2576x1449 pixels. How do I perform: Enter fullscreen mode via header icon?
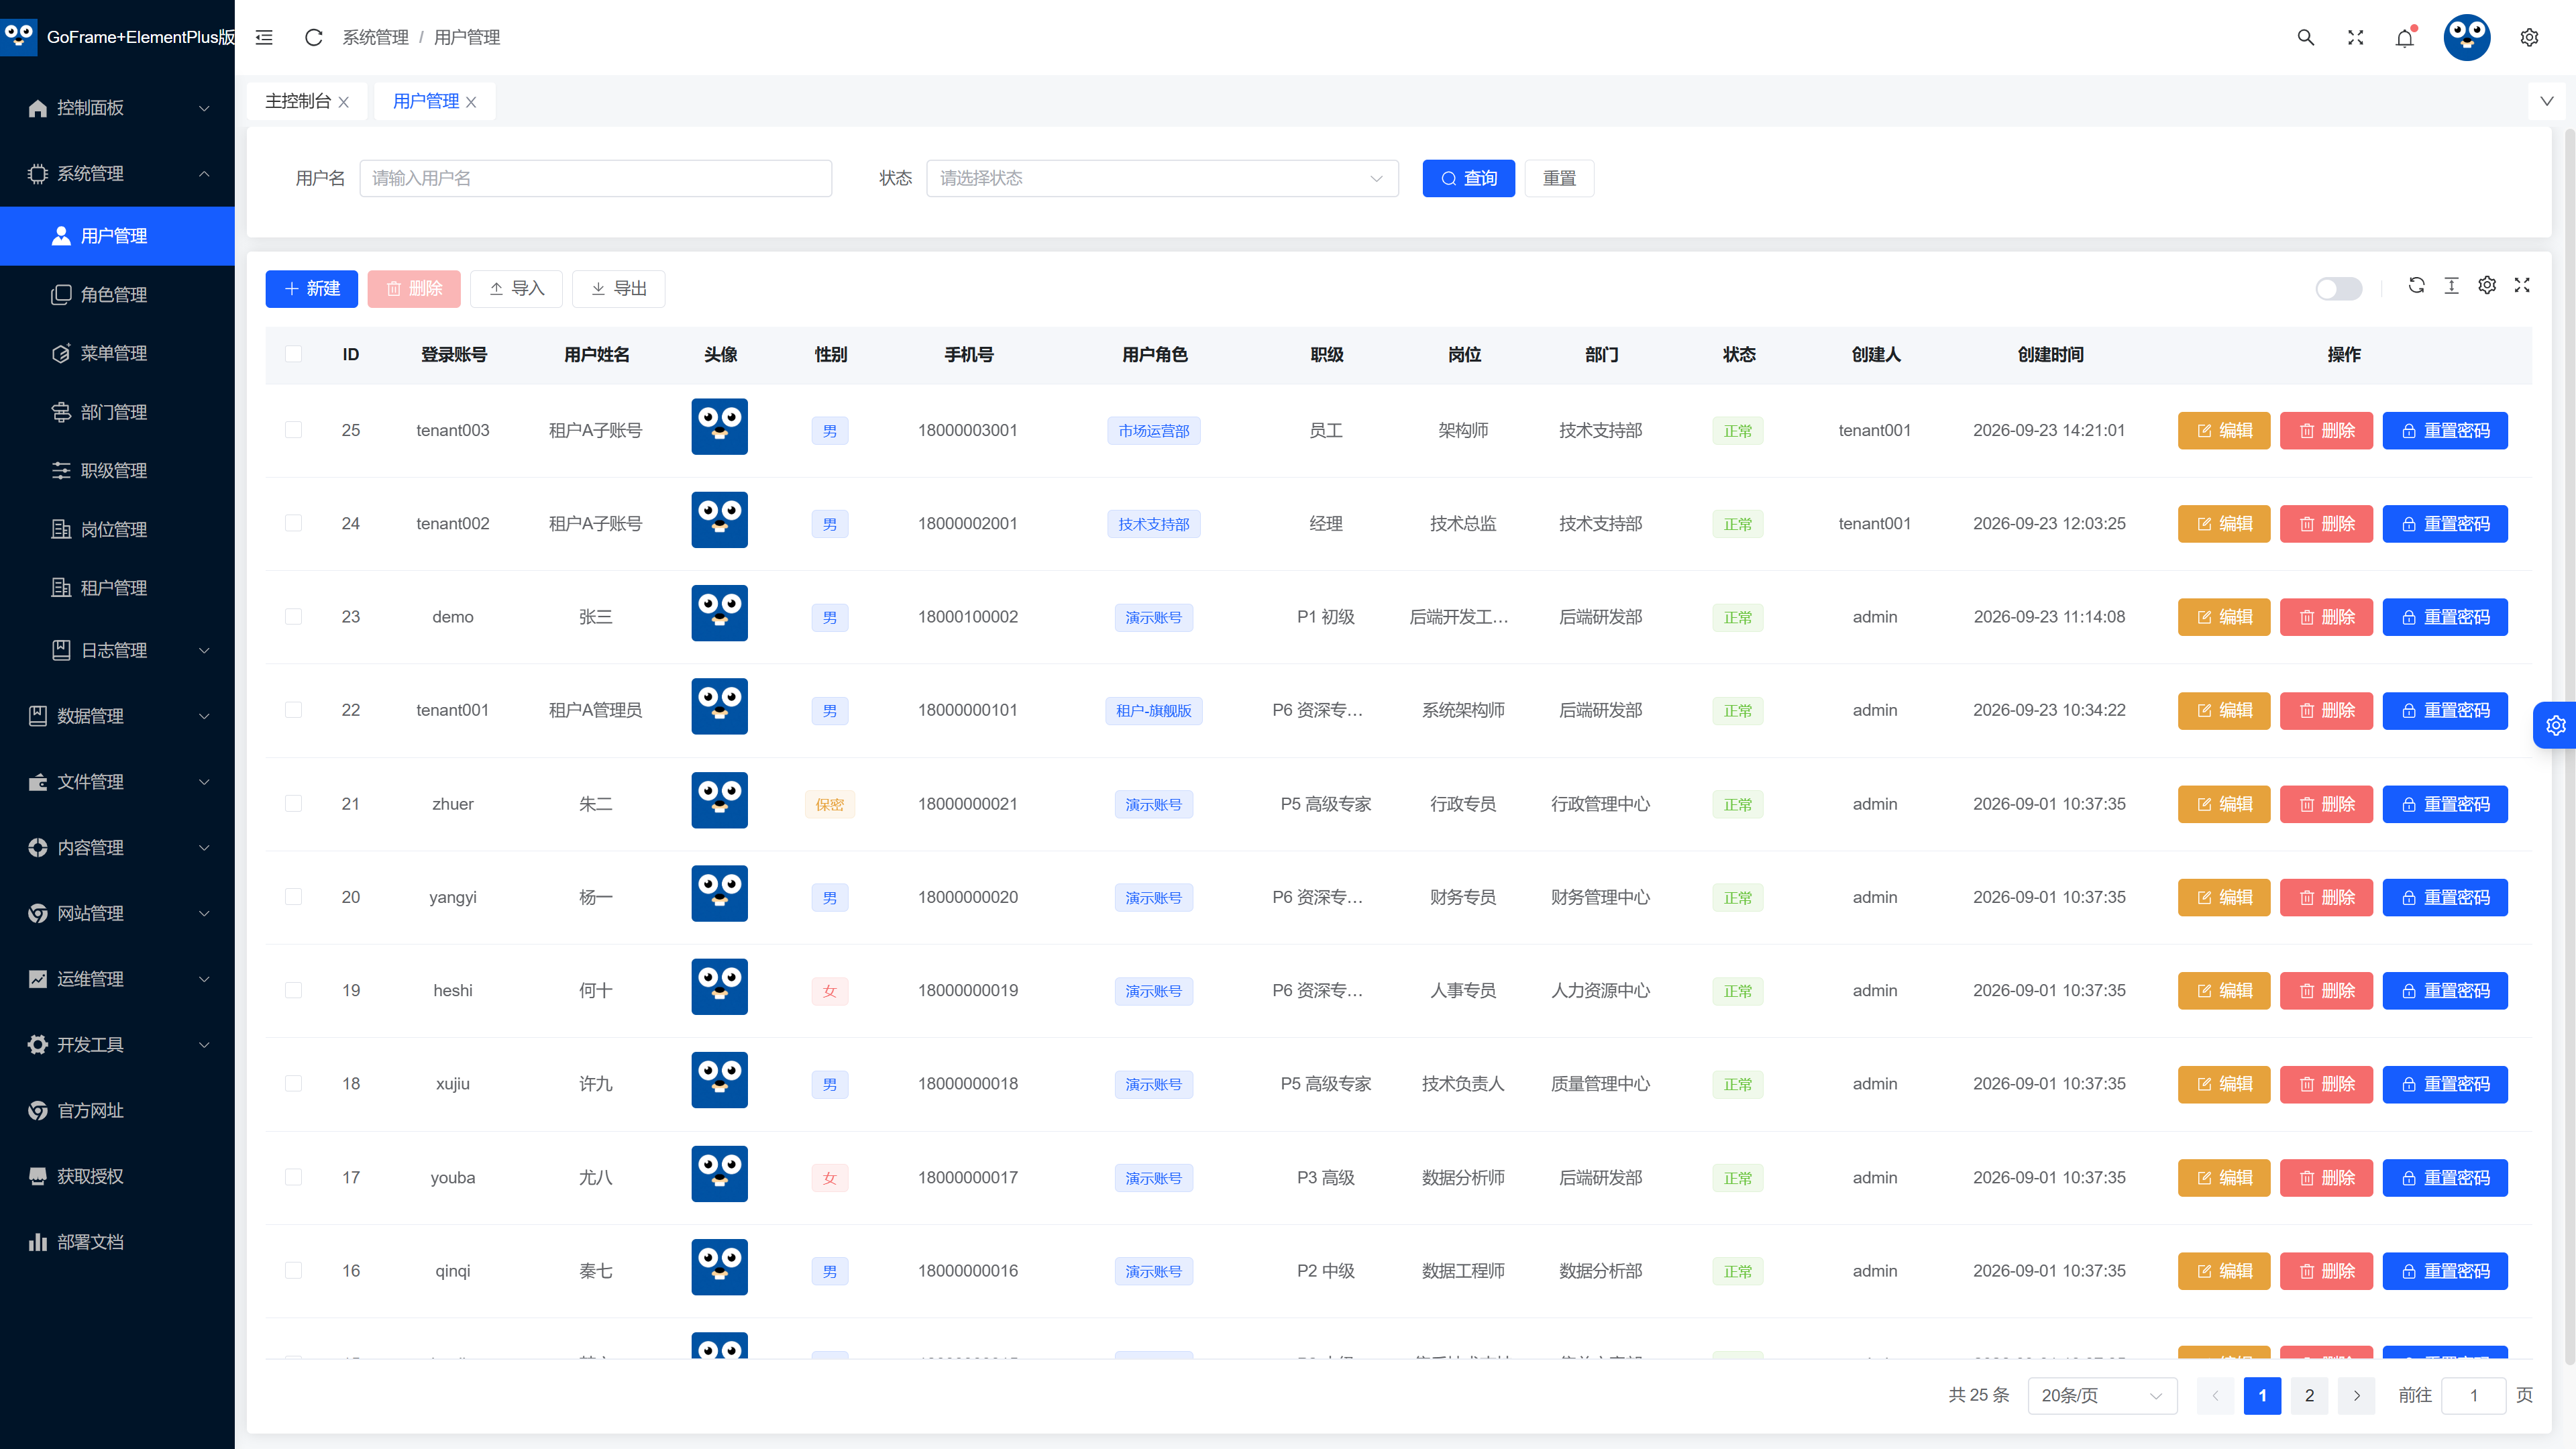(x=2355, y=37)
